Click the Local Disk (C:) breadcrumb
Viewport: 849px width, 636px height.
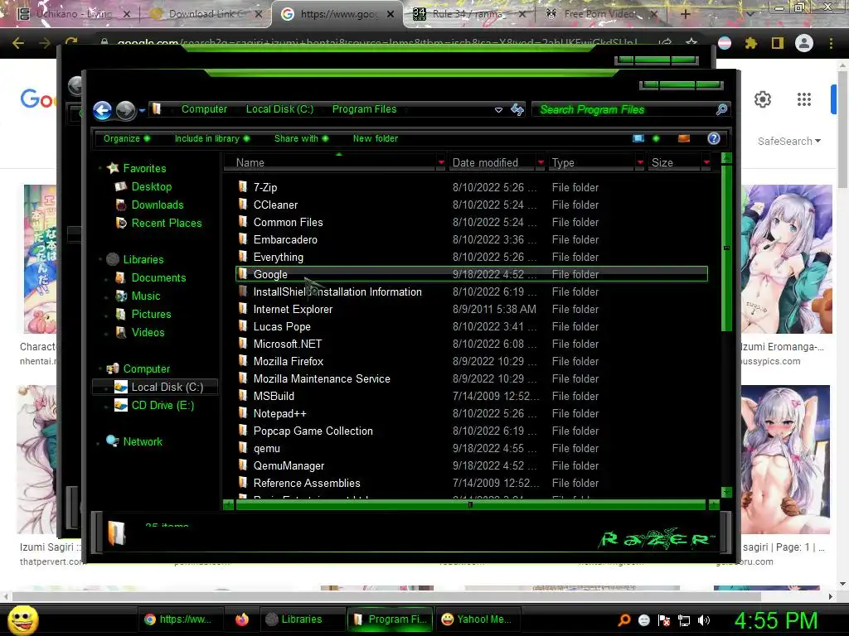pos(279,109)
